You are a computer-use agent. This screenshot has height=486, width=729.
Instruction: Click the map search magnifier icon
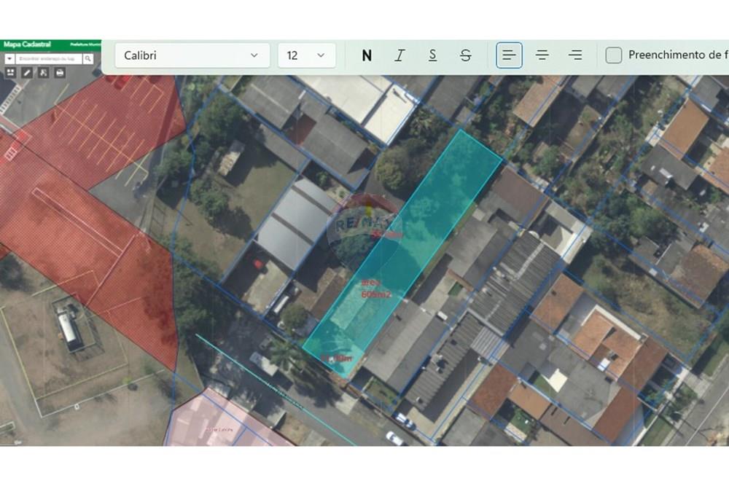pyautogui.click(x=88, y=58)
